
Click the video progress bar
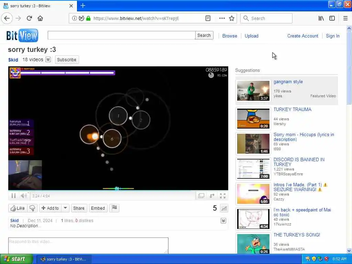coord(118,190)
